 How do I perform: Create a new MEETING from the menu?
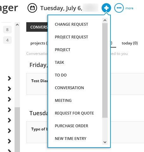click(63, 101)
